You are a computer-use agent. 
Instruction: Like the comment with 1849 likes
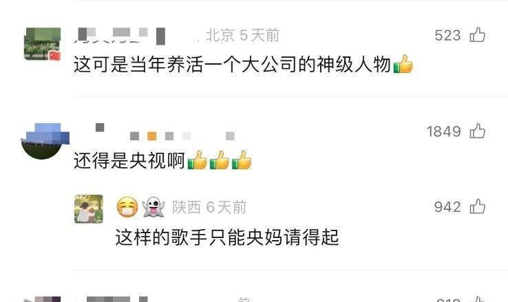click(478, 131)
